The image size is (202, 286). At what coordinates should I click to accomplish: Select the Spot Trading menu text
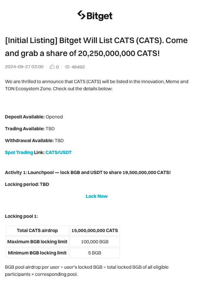[x=18, y=152]
